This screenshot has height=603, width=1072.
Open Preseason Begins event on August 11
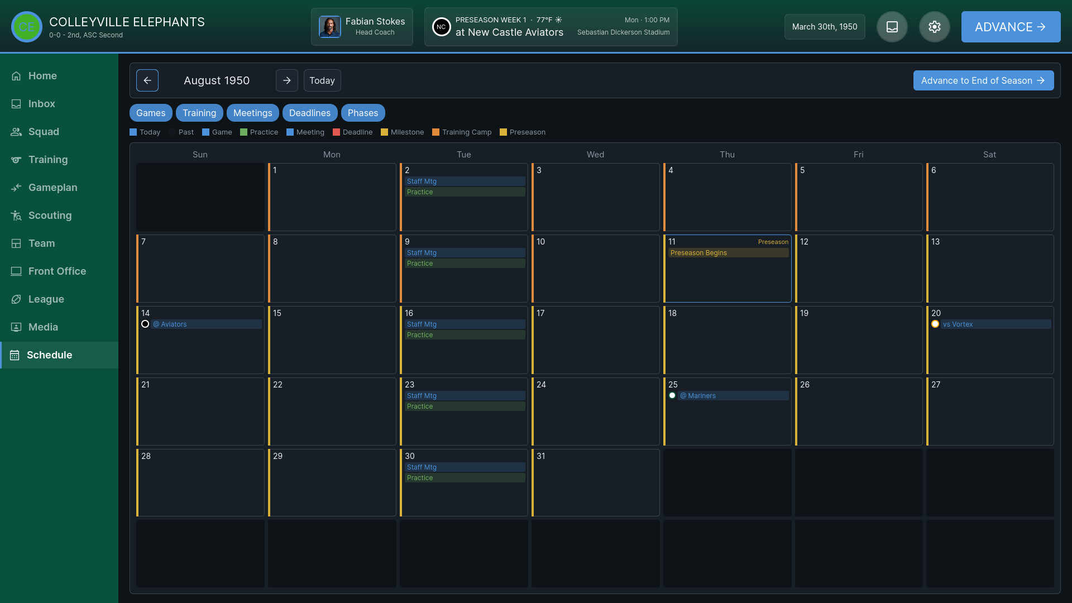tap(729, 253)
